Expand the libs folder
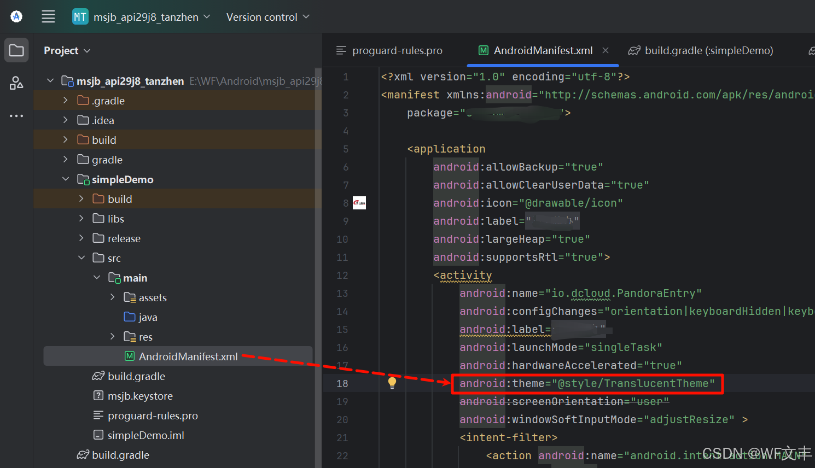This screenshot has width=815, height=468. (81, 219)
